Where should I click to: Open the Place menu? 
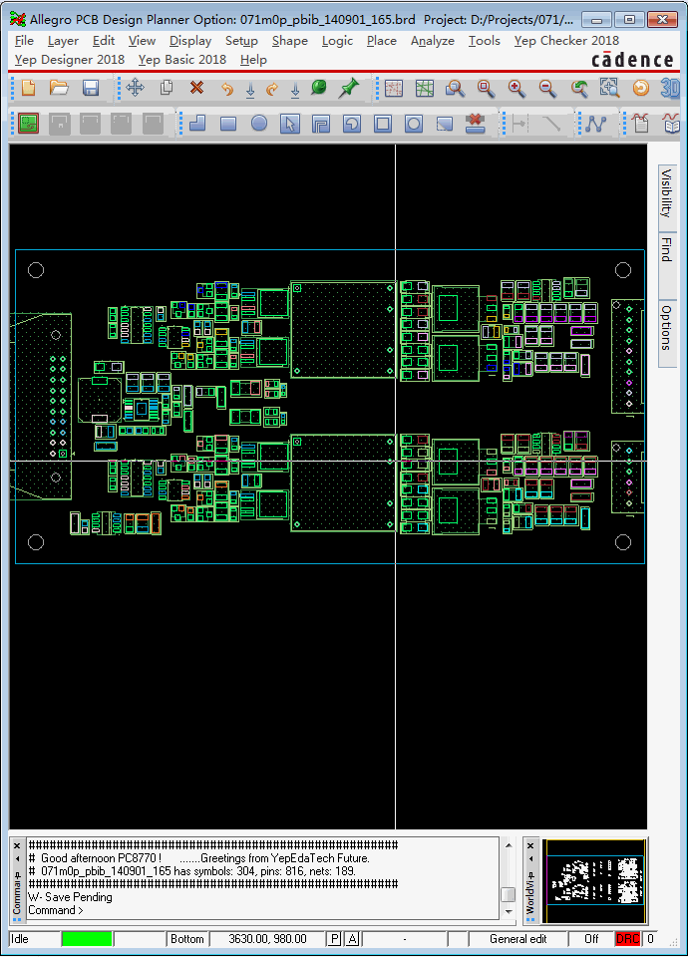tap(382, 41)
